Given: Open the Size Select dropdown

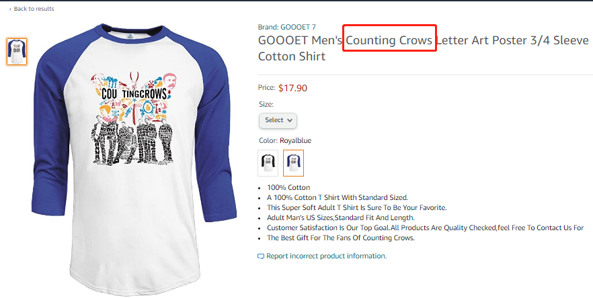Looking at the screenshot, I should click(x=278, y=120).
